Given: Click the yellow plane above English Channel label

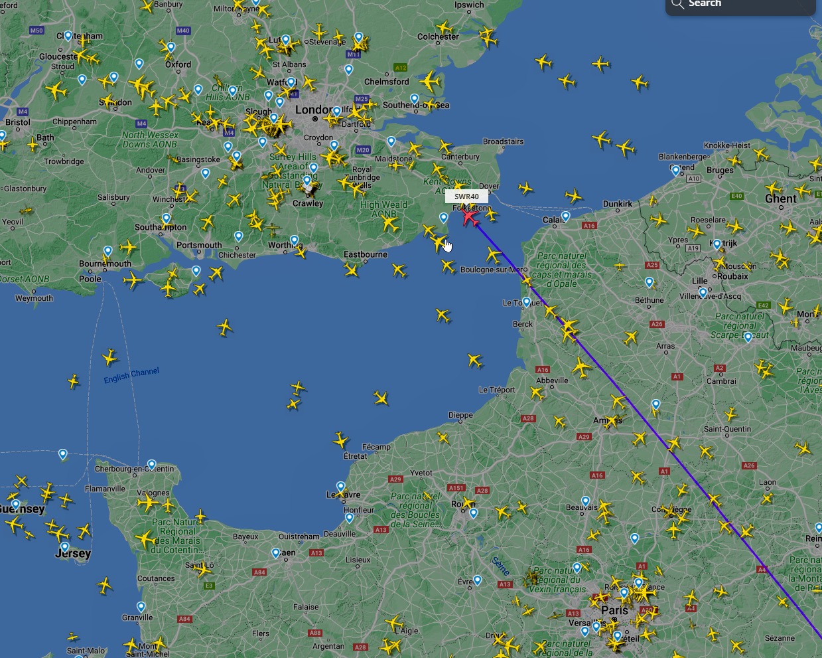Looking at the screenshot, I should [x=109, y=359].
